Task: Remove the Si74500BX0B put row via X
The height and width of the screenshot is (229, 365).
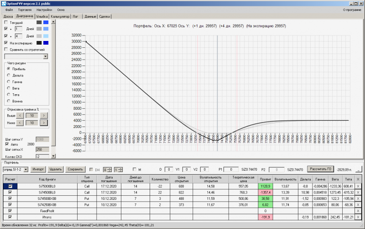Action: pos(358,198)
